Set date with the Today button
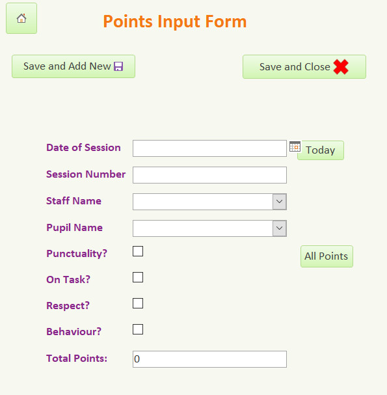Image resolution: width=387 pixels, height=395 pixels. (x=321, y=150)
